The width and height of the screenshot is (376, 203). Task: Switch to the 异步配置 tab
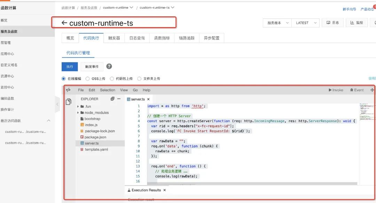click(212, 38)
